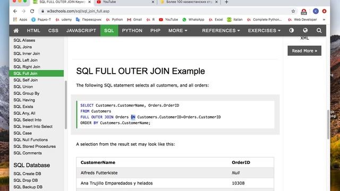Show hidden bookmarks overflow chevron
Viewport: 340px width, 191px height.
pyautogui.click(x=324, y=20)
